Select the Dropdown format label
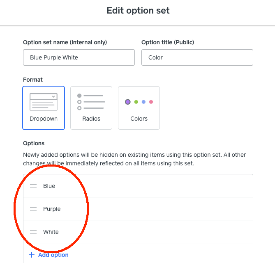Image resolution: width=275 pixels, height=263 pixels. pos(44,119)
